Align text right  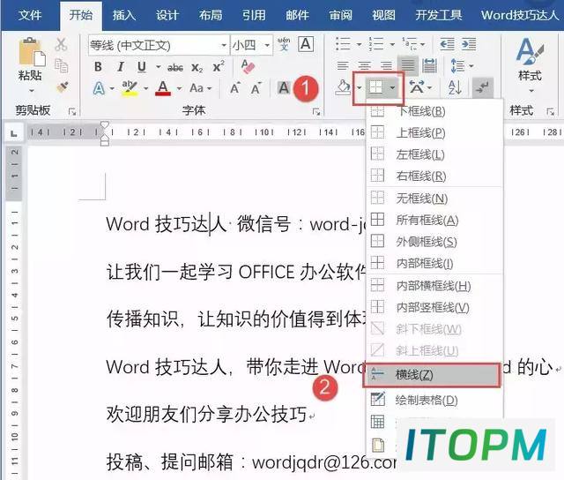386,66
